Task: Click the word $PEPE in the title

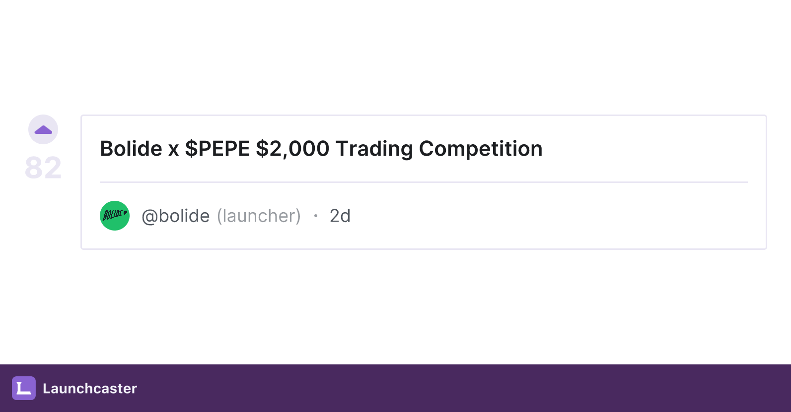Action: pos(217,149)
